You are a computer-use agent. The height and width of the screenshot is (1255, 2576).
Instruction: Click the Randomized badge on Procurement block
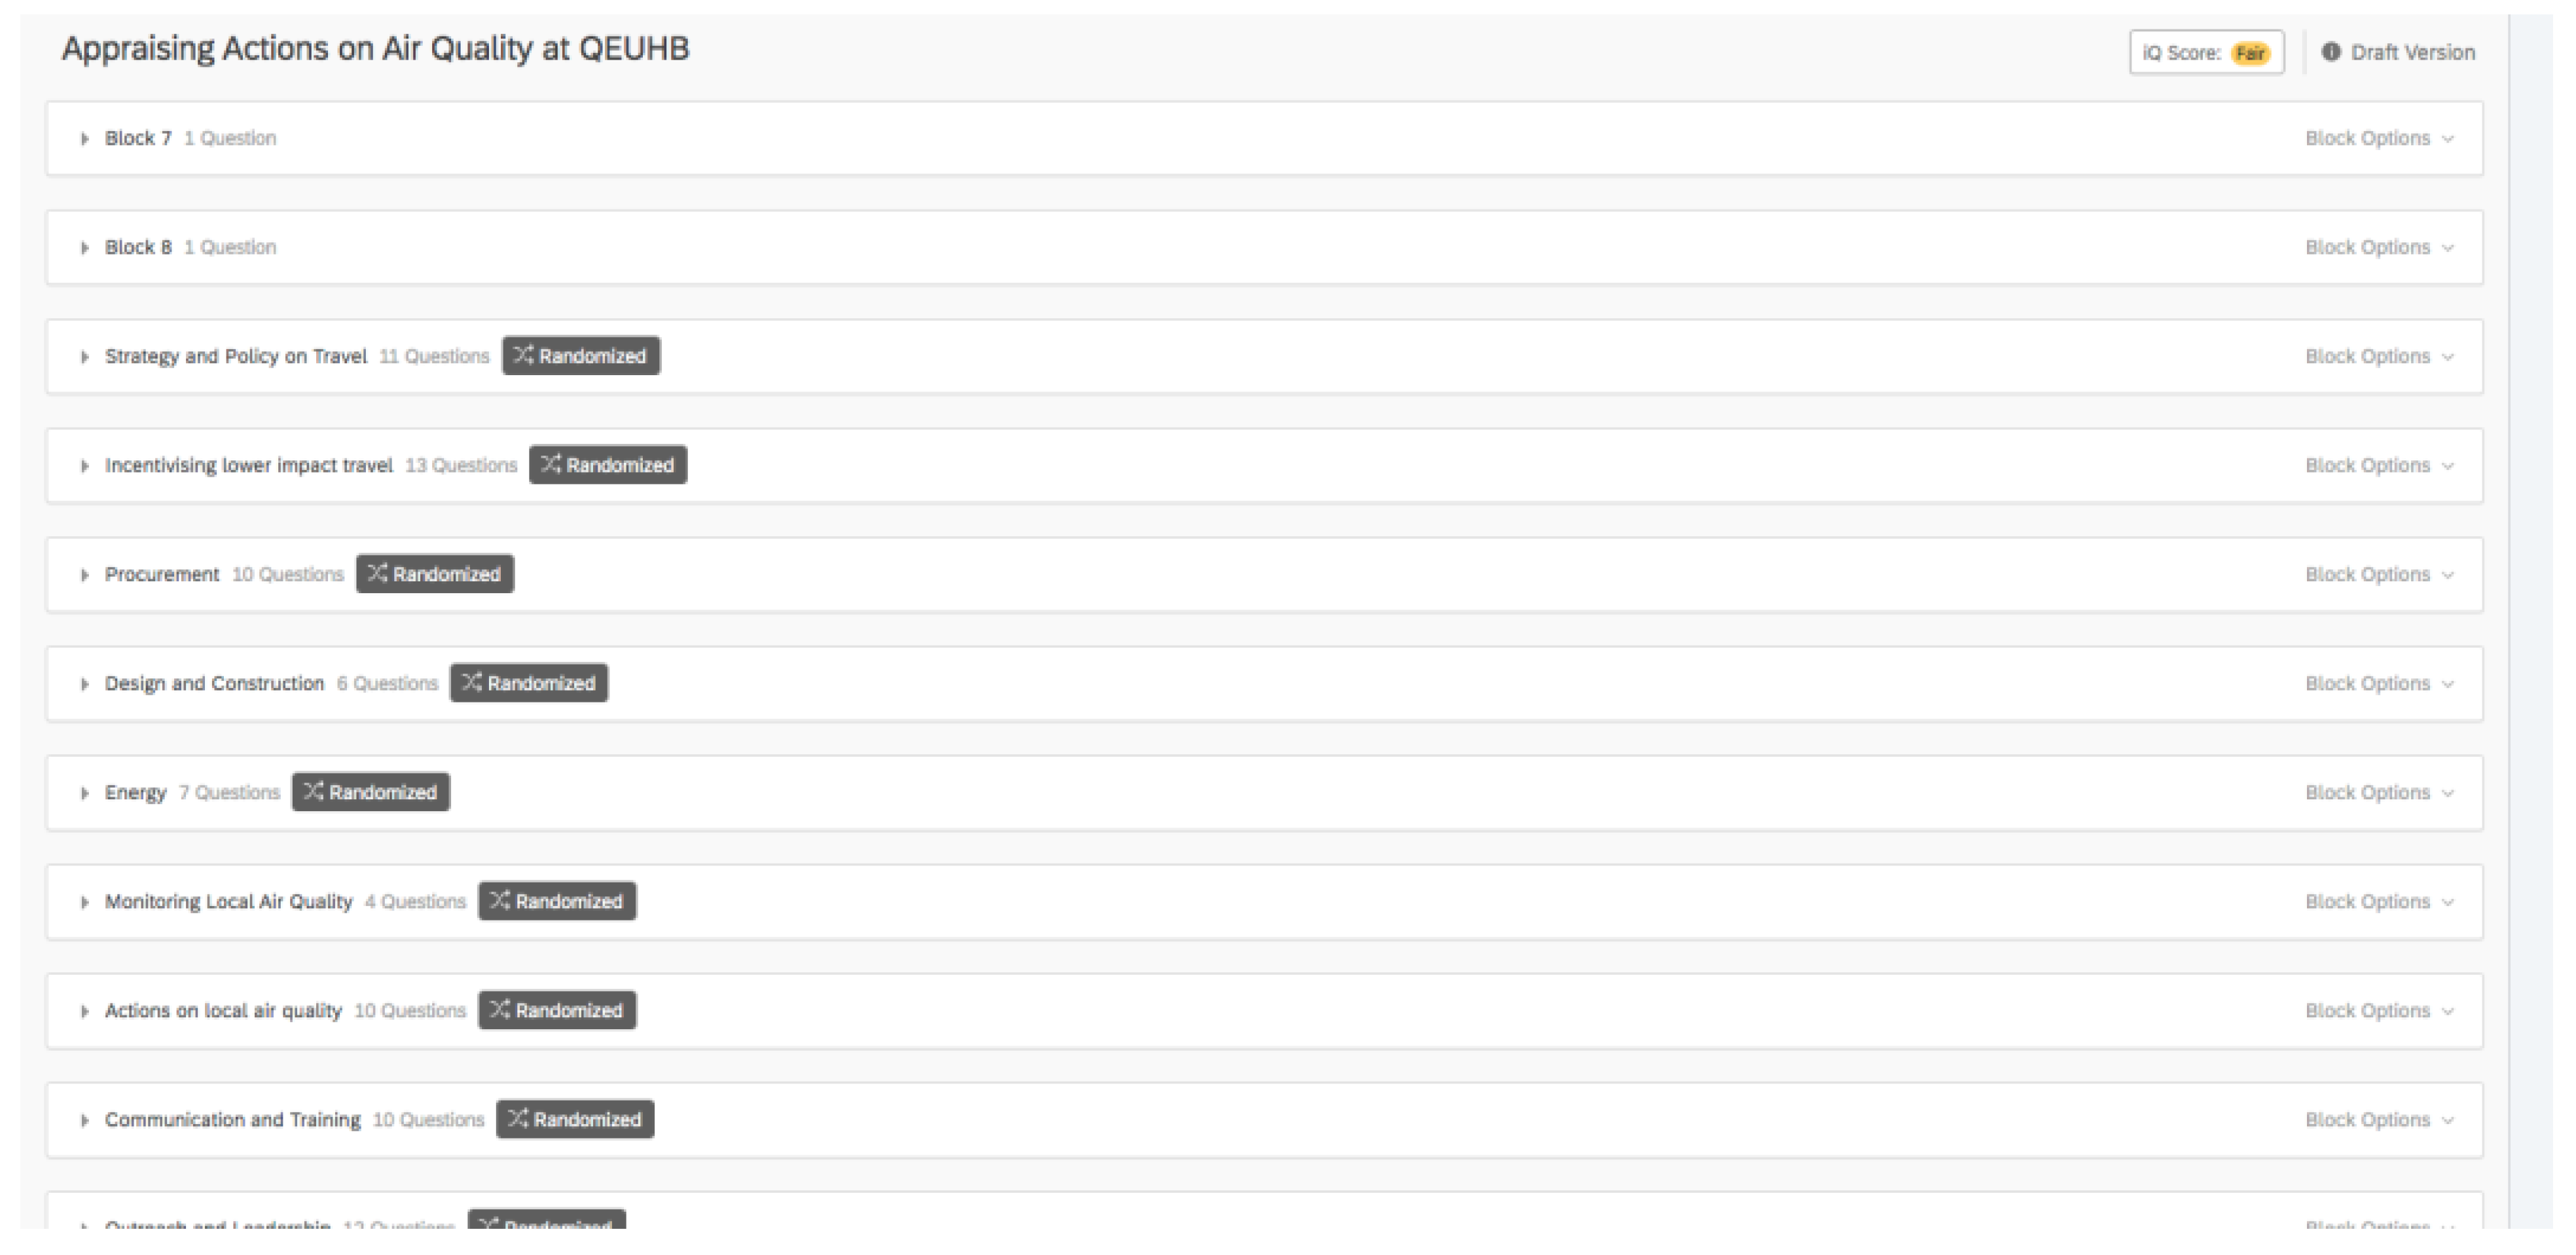tap(435, 574)
